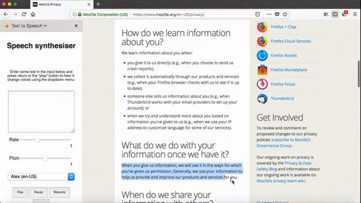Click the forward navigation arrow

(x=15, y=14)
